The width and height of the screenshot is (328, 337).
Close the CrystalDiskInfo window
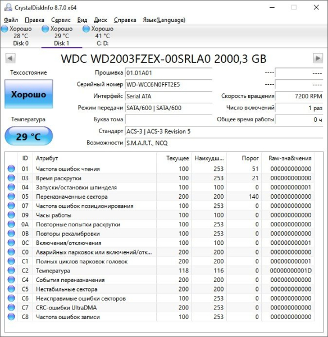click(x=316, y=7)
